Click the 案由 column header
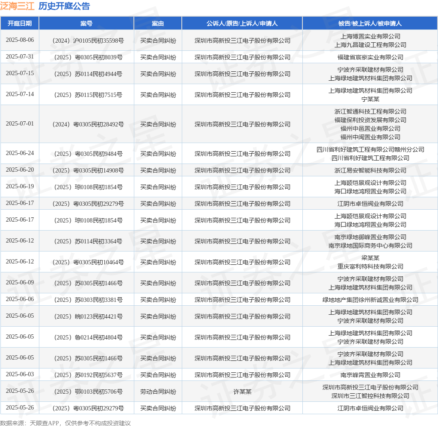 (158, 23)
